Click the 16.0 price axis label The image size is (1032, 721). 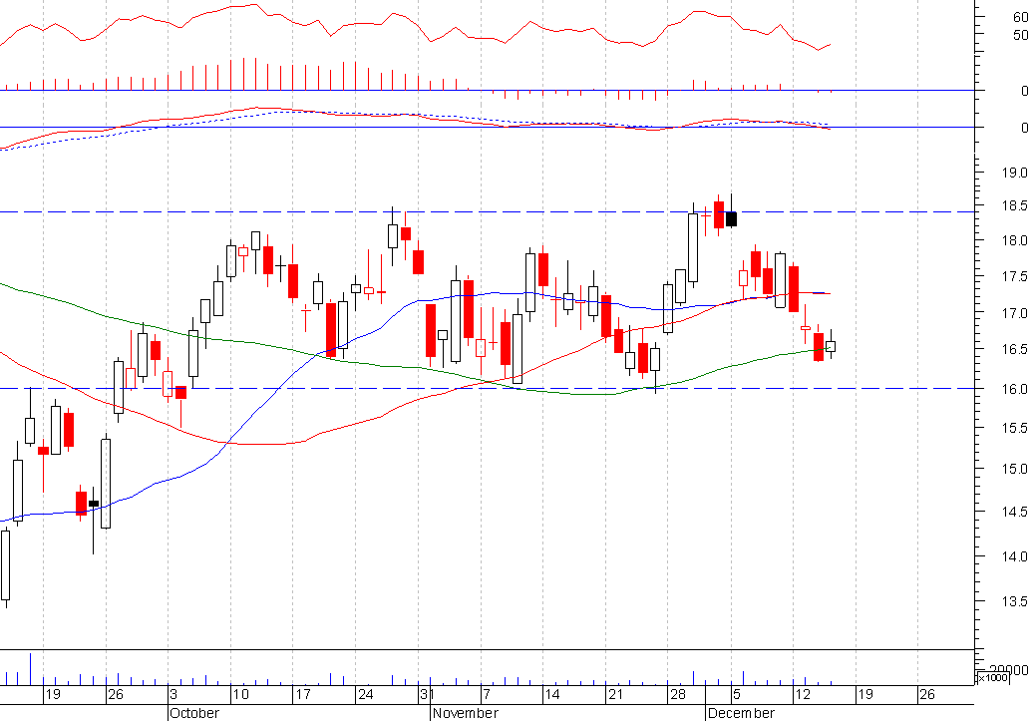[1014, 389]
